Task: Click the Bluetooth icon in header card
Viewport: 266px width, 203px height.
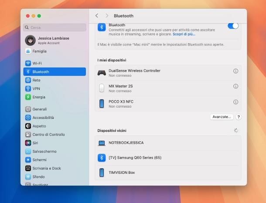Action: 102,27
